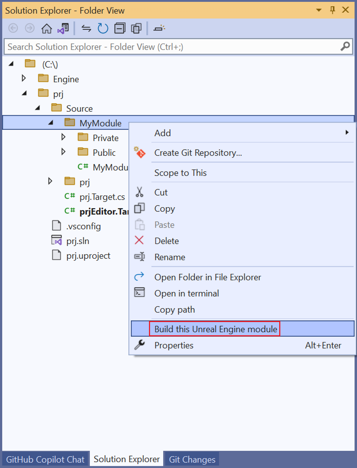
Task: Click Create Git Repository menu item
Action: 198,153
